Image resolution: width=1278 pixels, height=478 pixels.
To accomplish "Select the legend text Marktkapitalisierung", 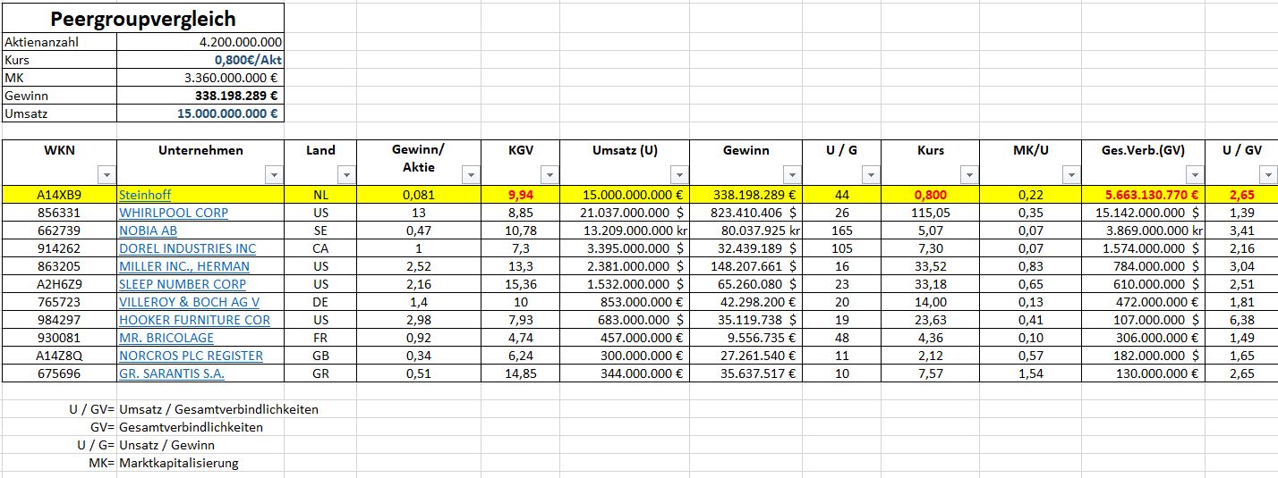I will click(x=178, y=463).
